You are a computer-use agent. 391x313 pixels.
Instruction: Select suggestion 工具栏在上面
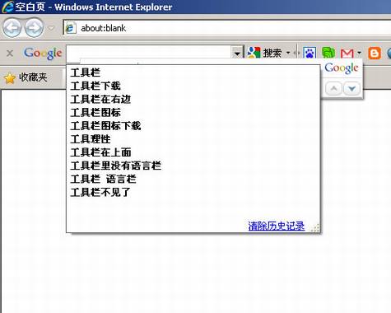pos(193,152)
